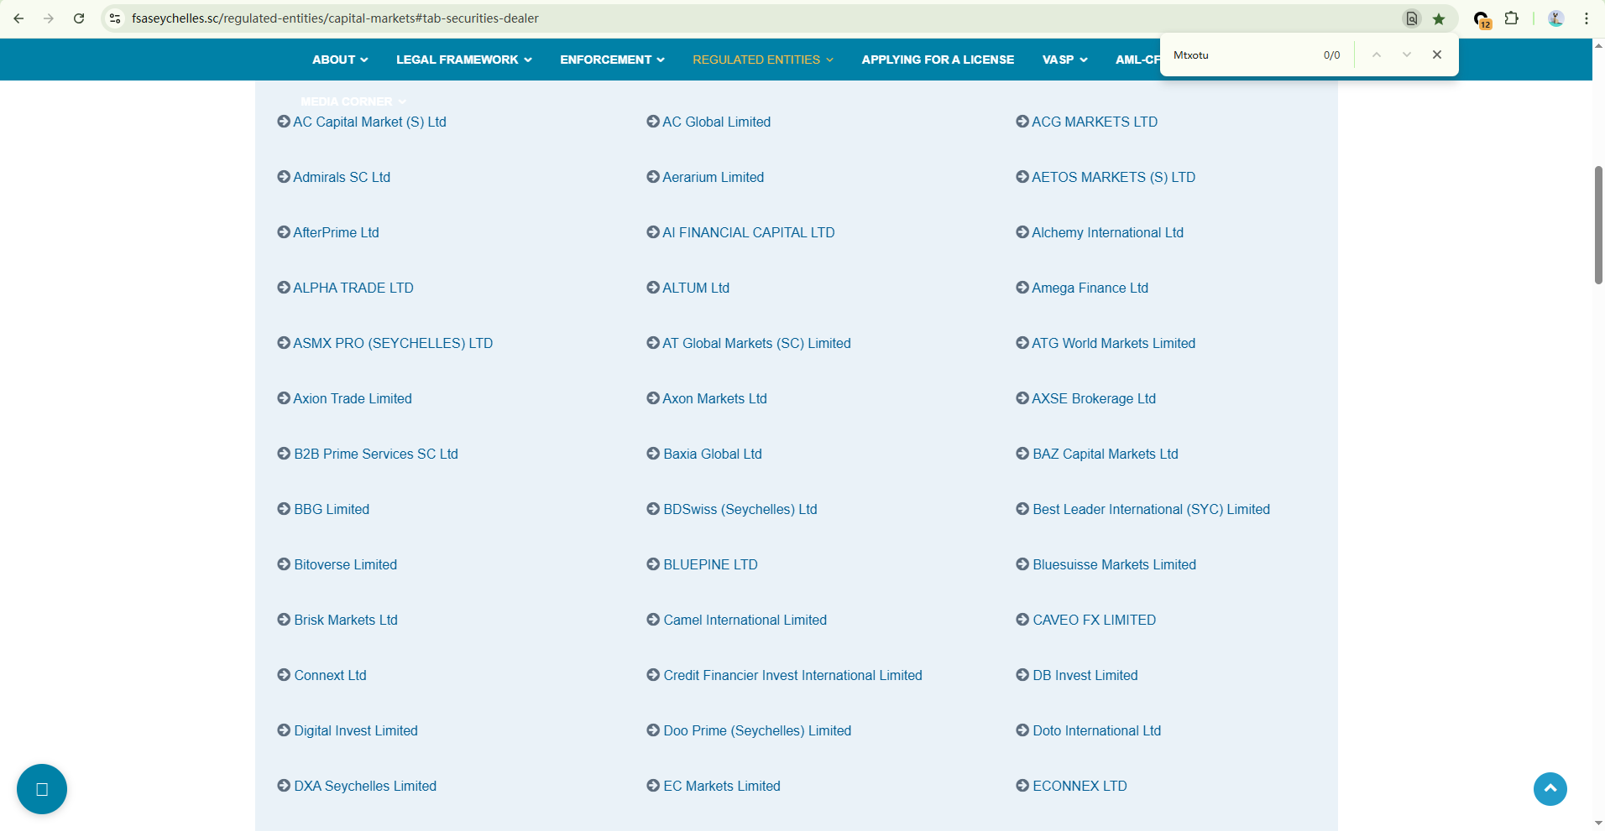Close the find-in-page bar
1605x831 pixels.
[x=1437, y=55]
